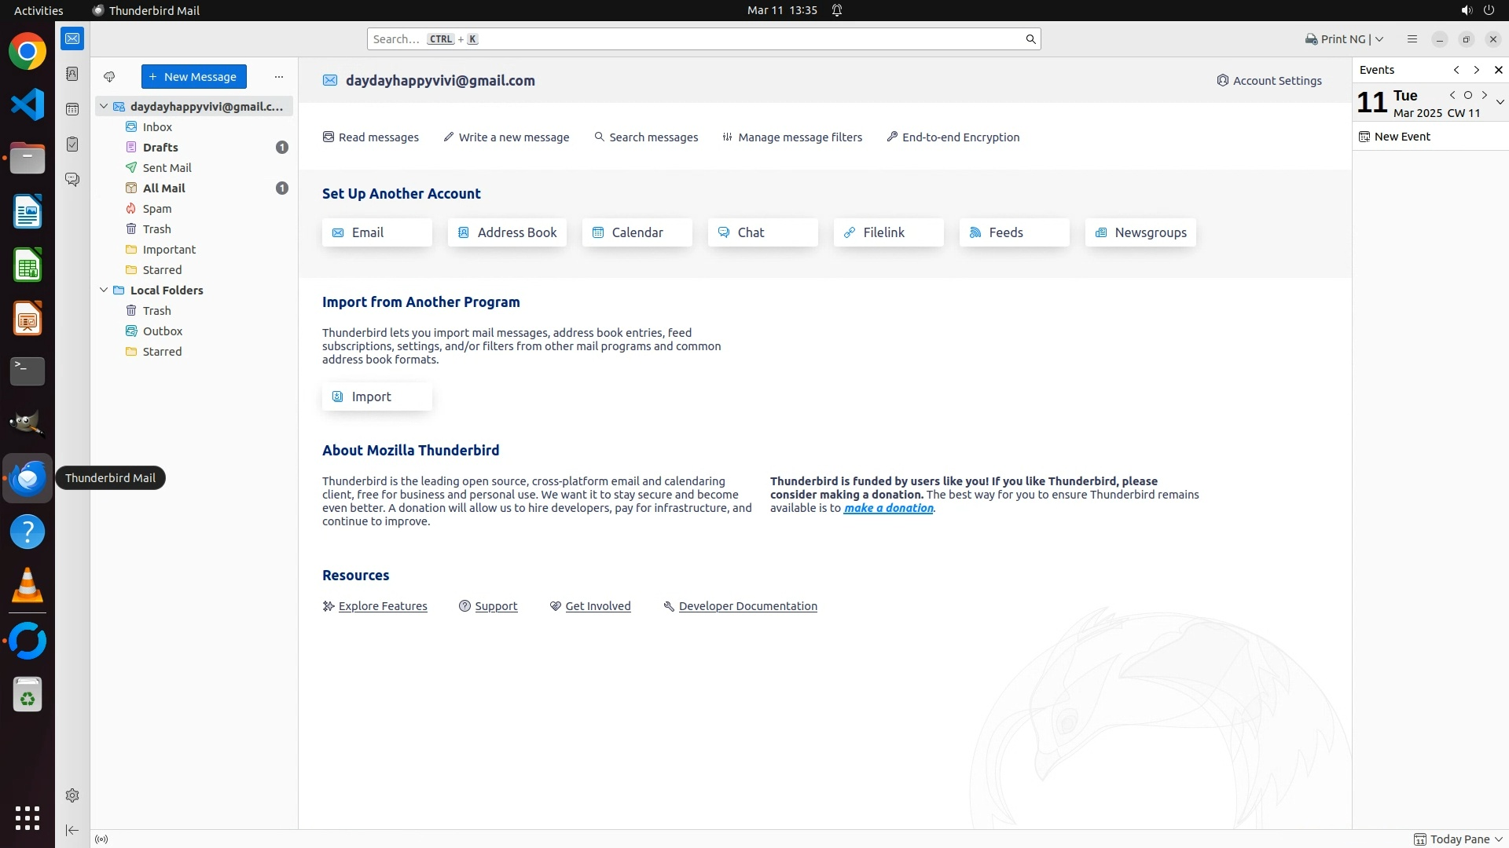Open the Activities menu
This screenshot has width=1509, height=848.
[39, 10]
